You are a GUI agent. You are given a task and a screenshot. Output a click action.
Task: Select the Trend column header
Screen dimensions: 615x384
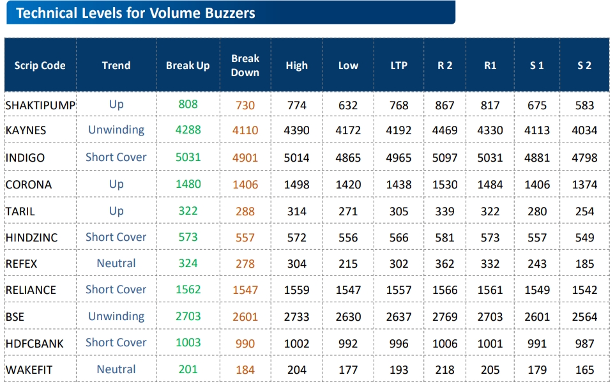(x=116, y=65)
